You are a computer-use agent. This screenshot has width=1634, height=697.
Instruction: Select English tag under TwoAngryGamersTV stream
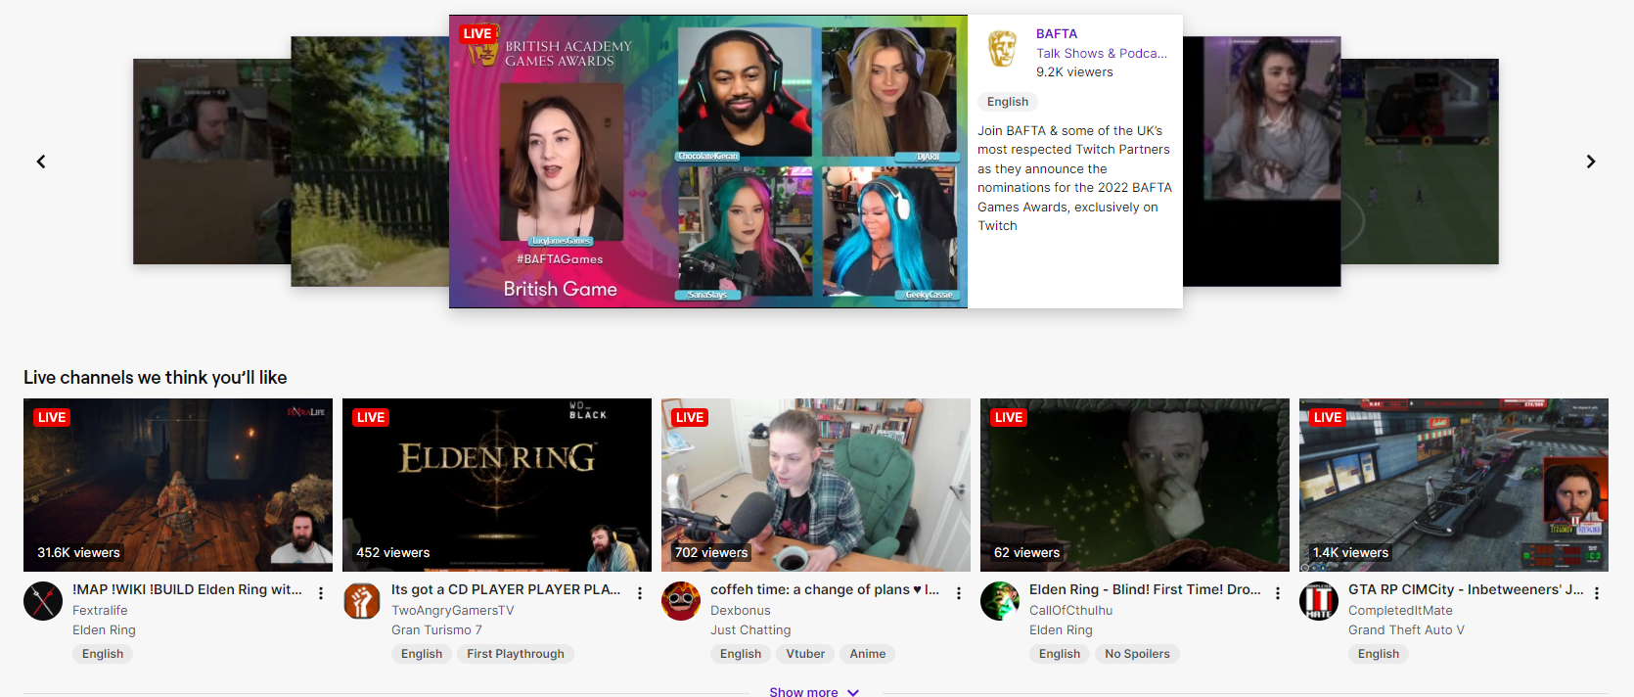(422, 654)
